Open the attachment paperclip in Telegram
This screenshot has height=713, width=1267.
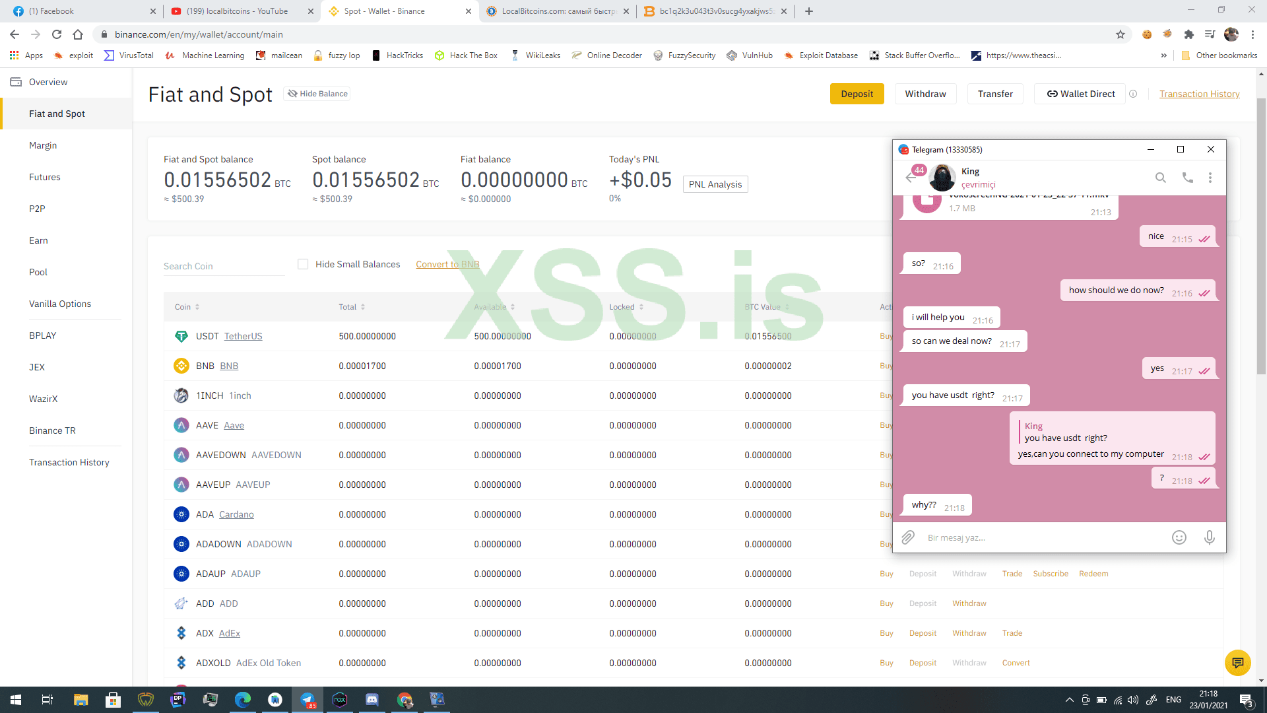point(907,537)
